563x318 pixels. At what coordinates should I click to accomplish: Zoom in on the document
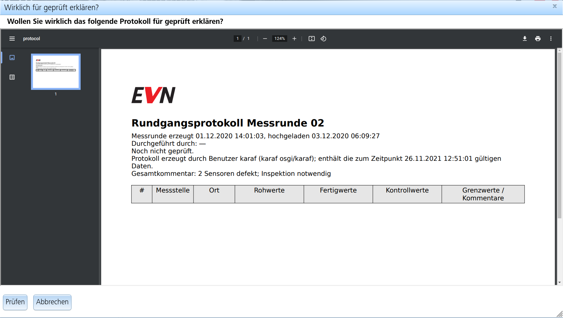[x=294, y=39]
